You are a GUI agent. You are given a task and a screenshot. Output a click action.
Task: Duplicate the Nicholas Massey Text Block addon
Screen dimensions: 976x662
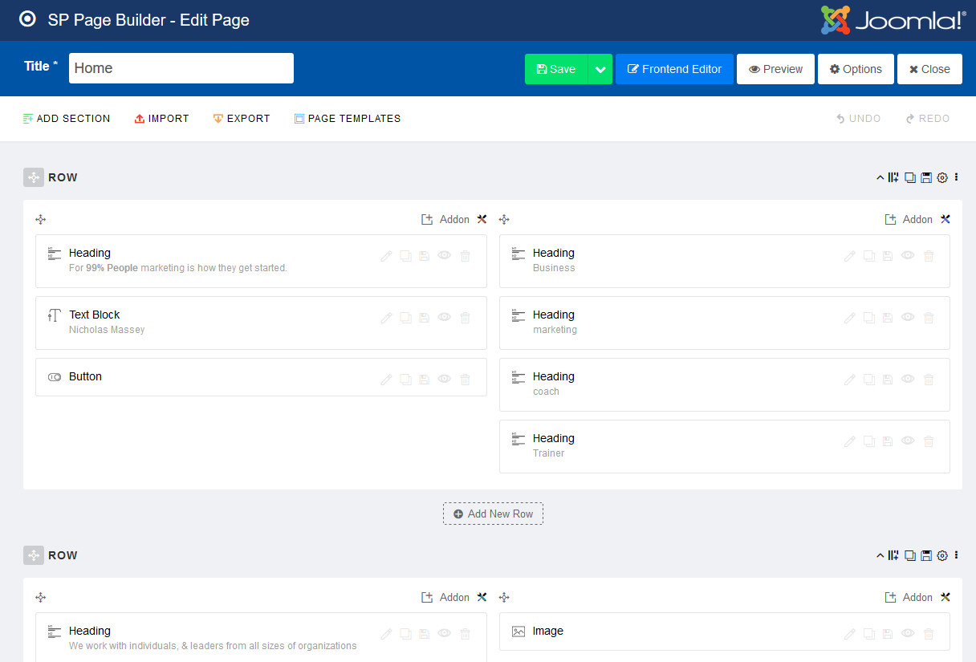click(x=405, y=317)
